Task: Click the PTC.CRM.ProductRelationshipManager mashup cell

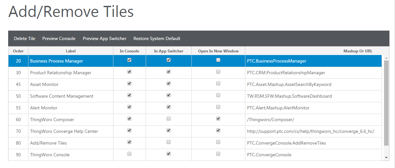Action: coord(314,73)
